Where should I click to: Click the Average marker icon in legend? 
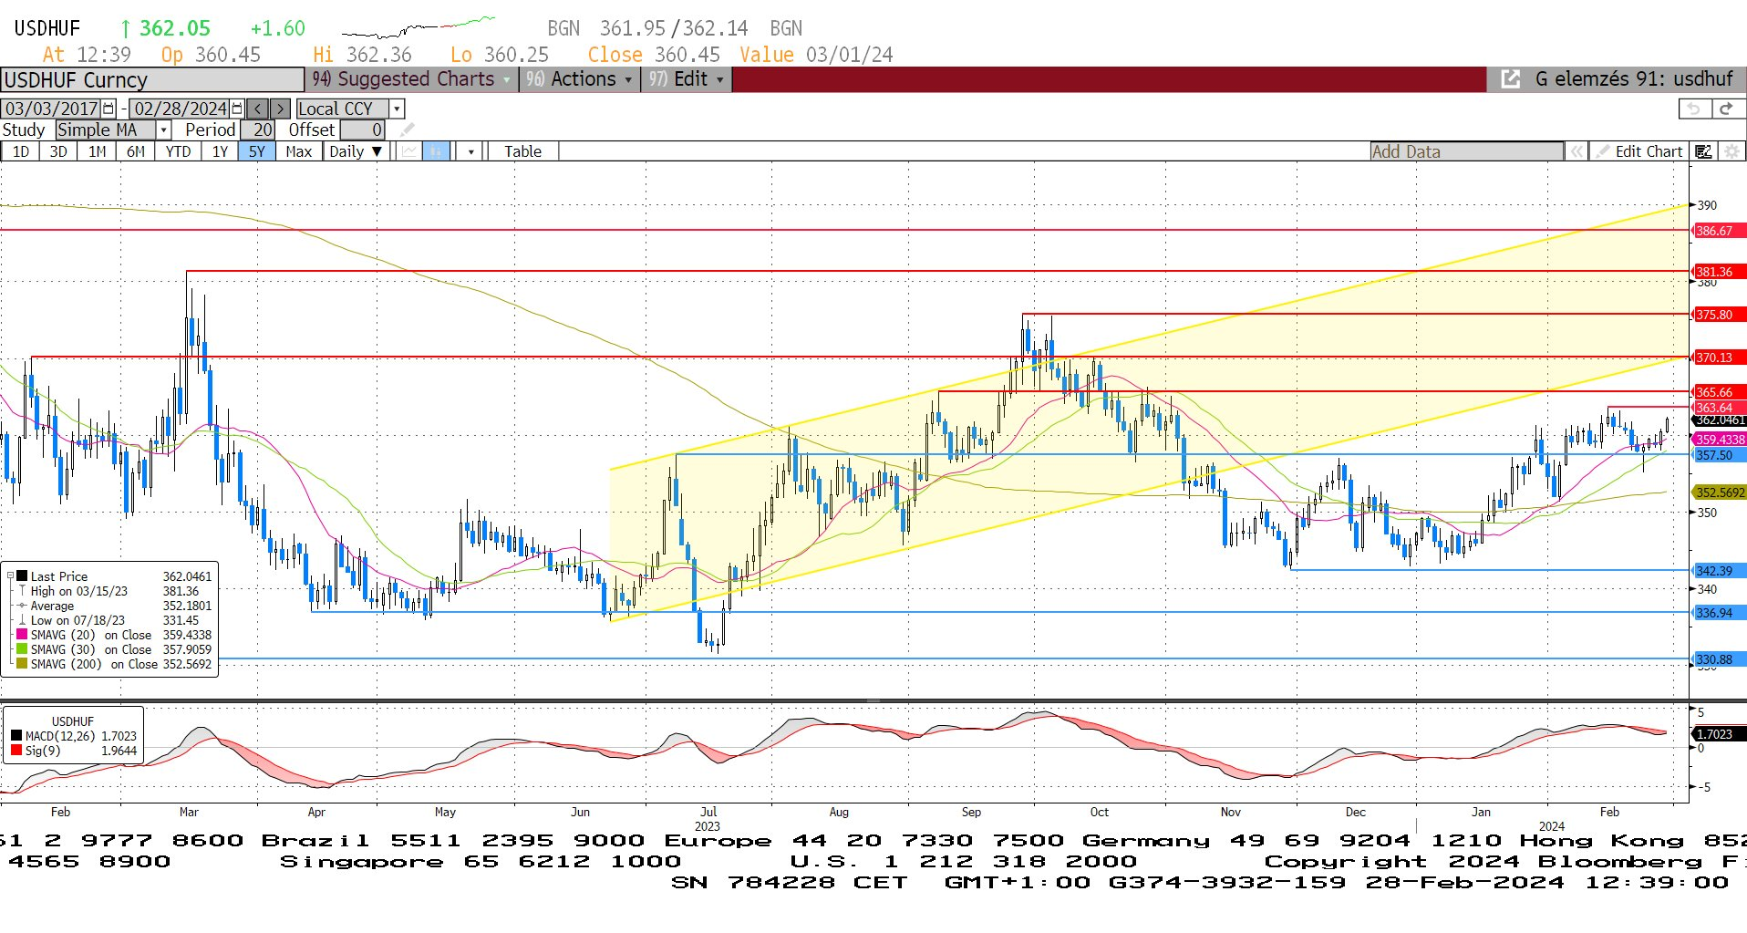pos(23,606)
